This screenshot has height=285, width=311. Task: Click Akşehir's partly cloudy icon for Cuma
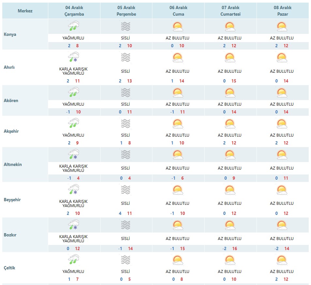pyautogui.click(x=178, y=124)
